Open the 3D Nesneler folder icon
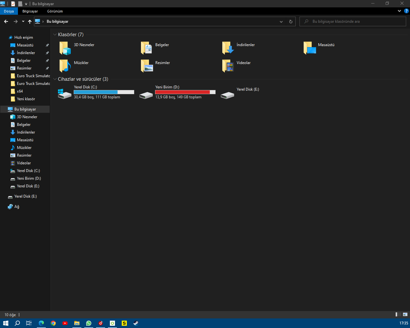 point(65,48)
